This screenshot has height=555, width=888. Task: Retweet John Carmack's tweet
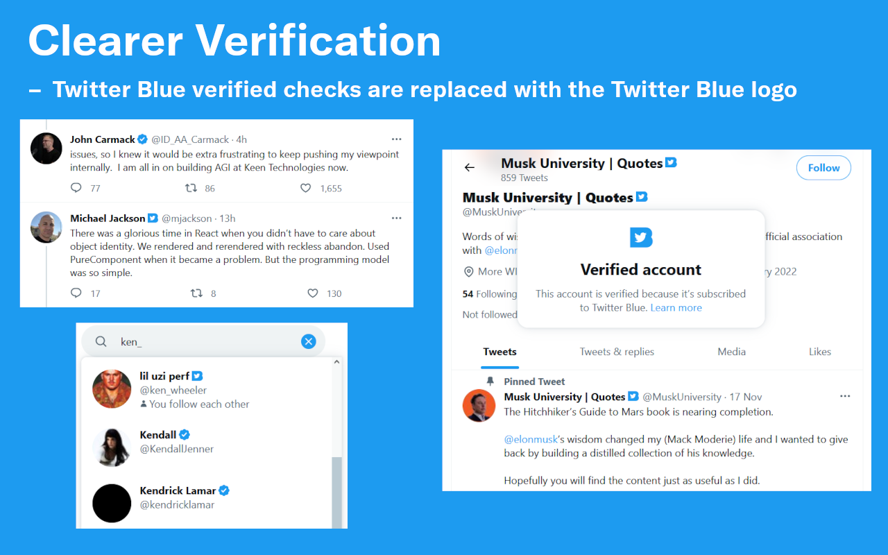coord(191,188)
